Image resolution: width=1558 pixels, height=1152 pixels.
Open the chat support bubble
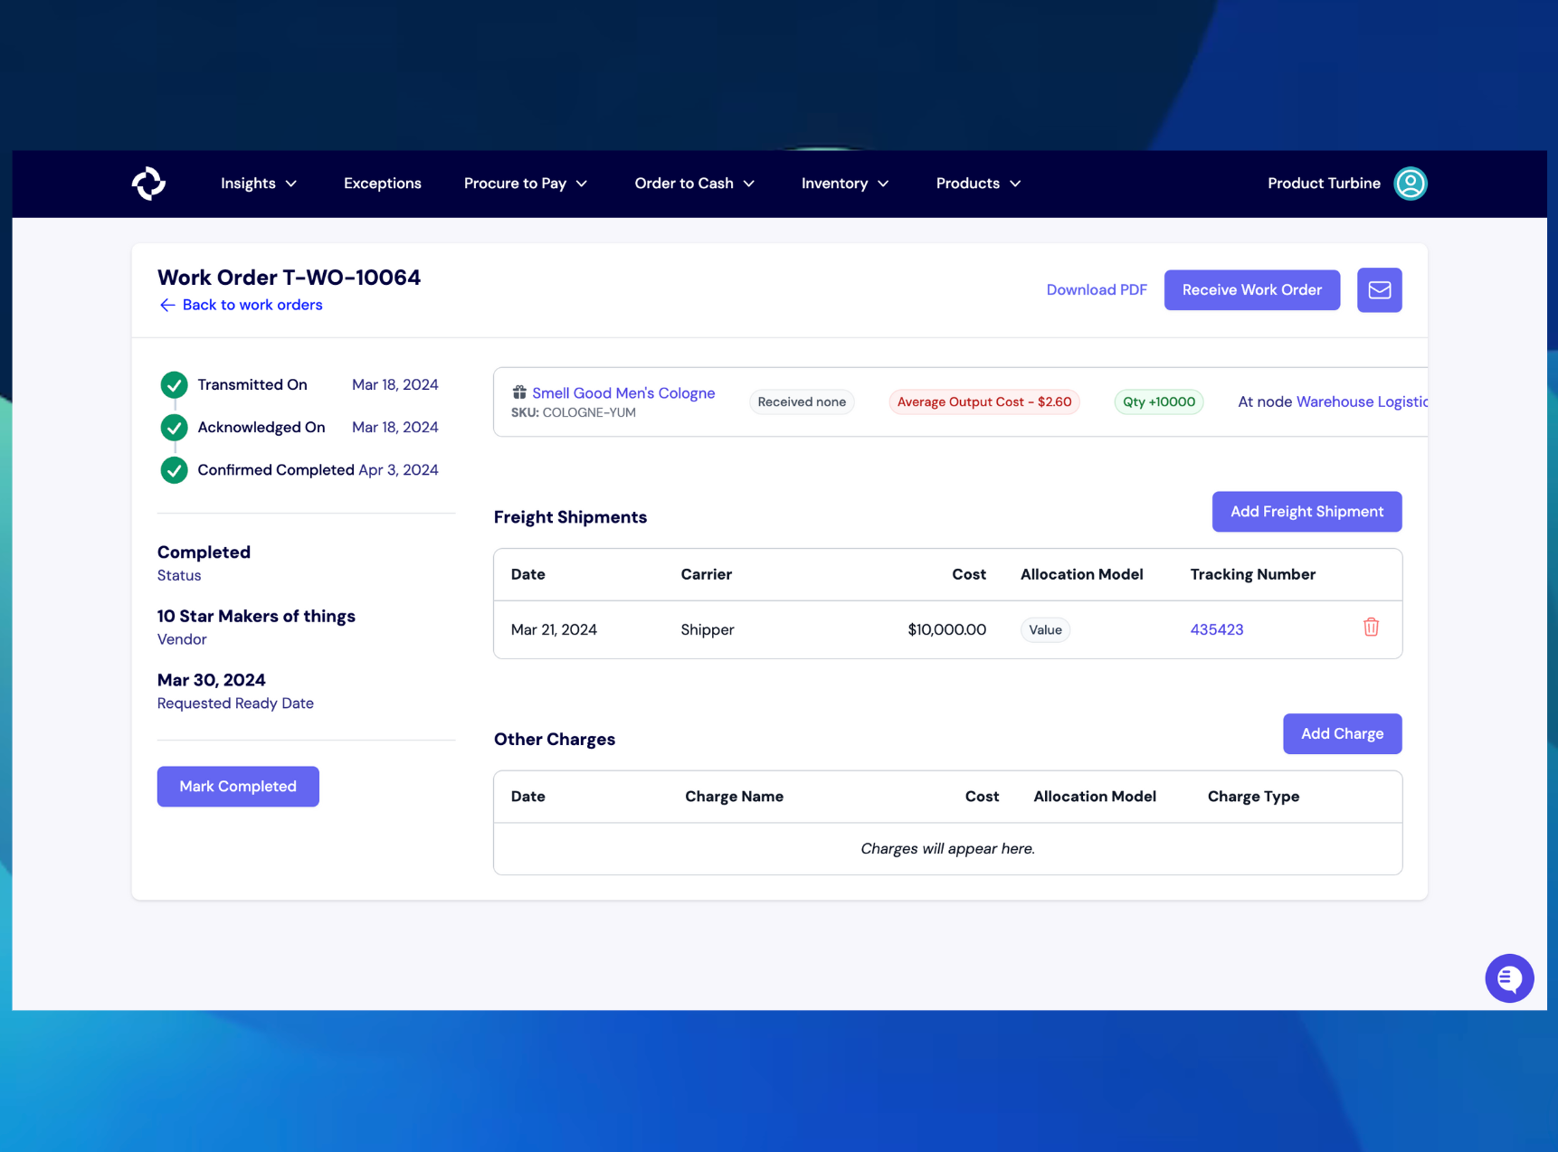tap(1508, 977)
